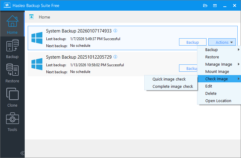This screenshot has width=241, height=158.
Task: Click the Home breadcrumb label
Action: pyautogui.click(x=45, y=17)
